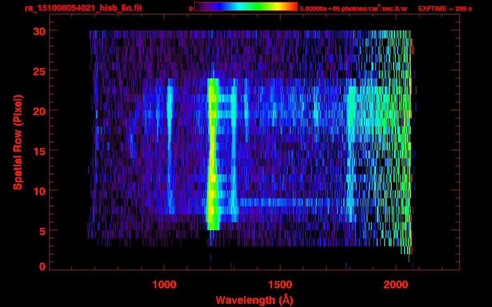
Task: Click the EXPTIME = 299 s text
Action: [x=445, y=8]
